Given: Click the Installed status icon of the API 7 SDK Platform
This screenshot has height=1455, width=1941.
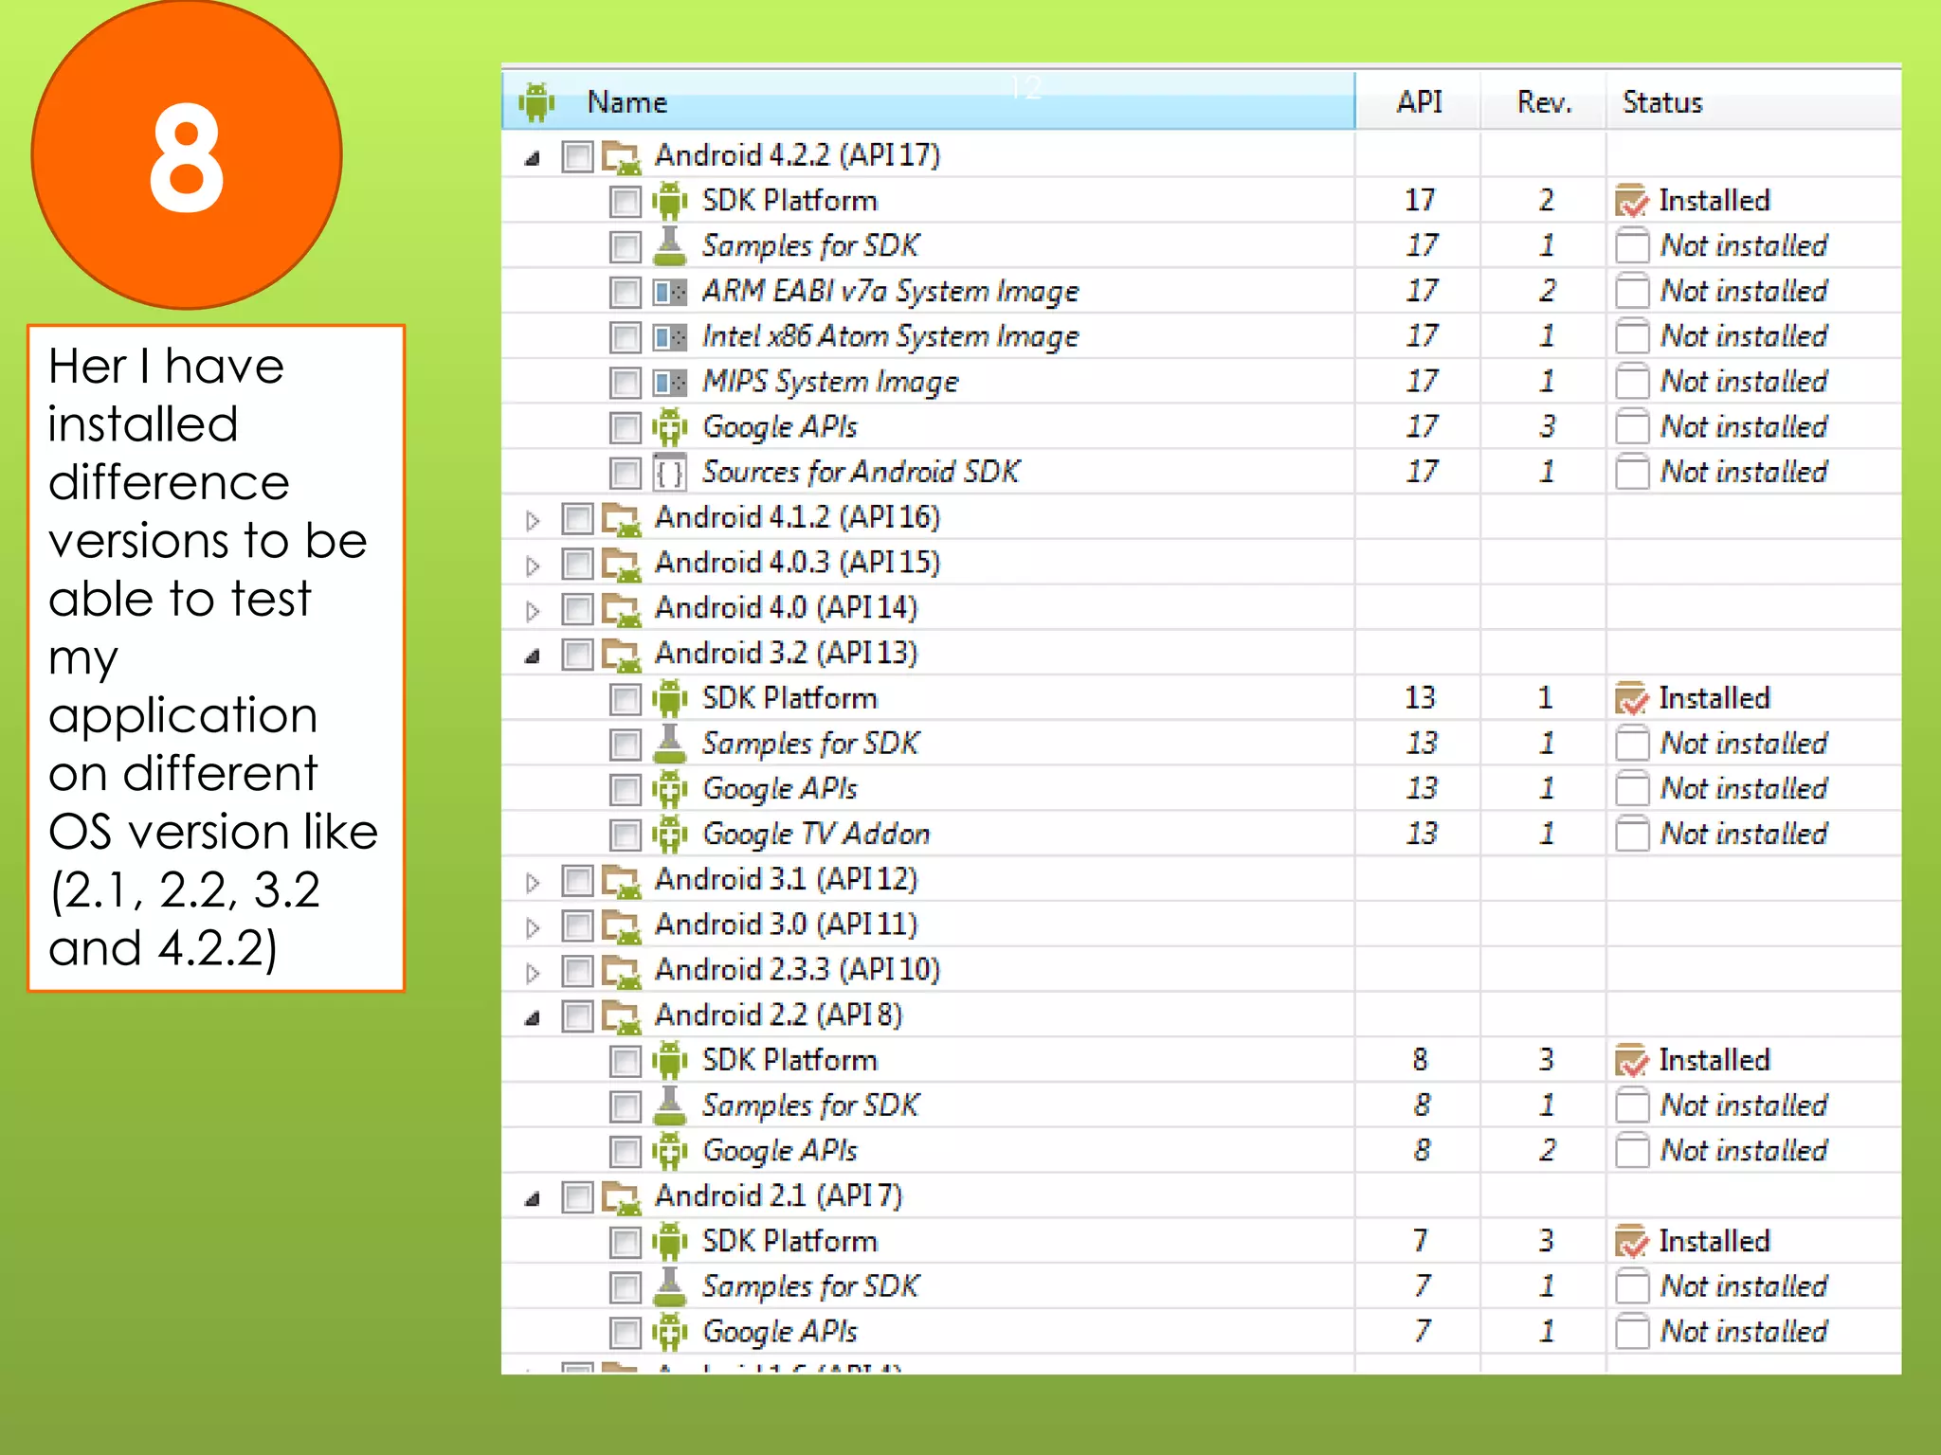Looking at the screenshot, I should tap(1632, 1242).
